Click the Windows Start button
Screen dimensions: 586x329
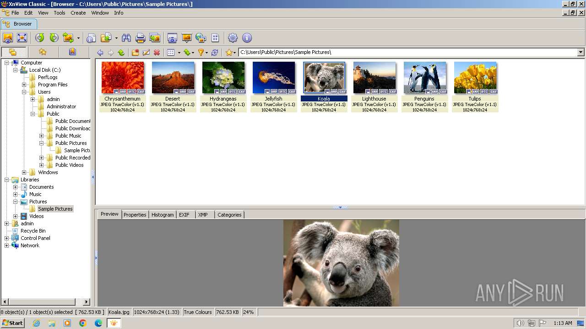pyautogui.click(x=13, y=323)
